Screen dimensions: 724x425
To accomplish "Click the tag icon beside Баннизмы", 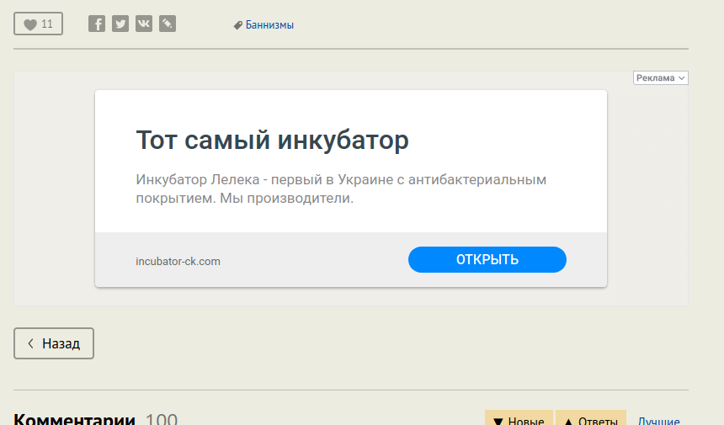I will 238,25.
